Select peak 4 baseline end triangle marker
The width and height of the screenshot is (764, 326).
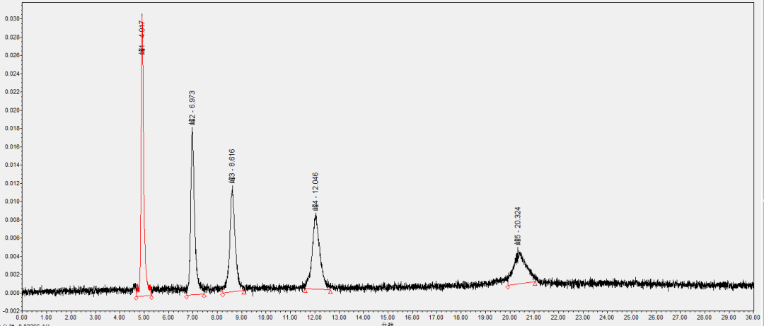(330, 292)
